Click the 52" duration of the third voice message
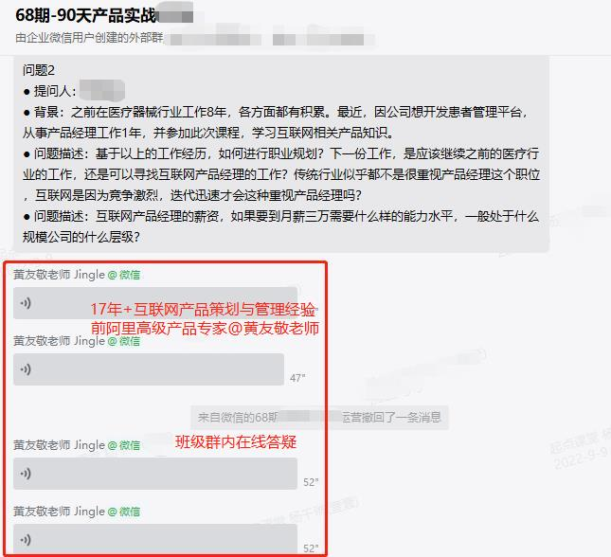The height and width of the screenshot is (557, 611). (x=311, y=482)
